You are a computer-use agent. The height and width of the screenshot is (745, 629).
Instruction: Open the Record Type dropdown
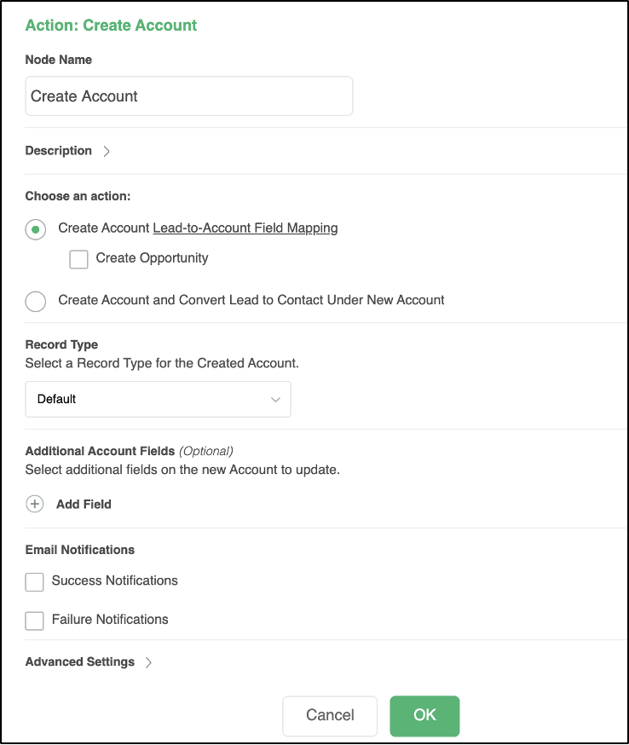158,399
